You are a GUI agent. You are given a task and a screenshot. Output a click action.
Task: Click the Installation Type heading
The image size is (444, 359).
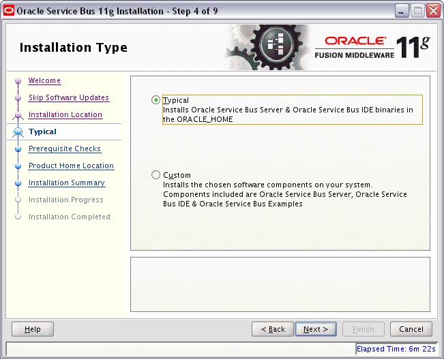(x=74, y=47)
